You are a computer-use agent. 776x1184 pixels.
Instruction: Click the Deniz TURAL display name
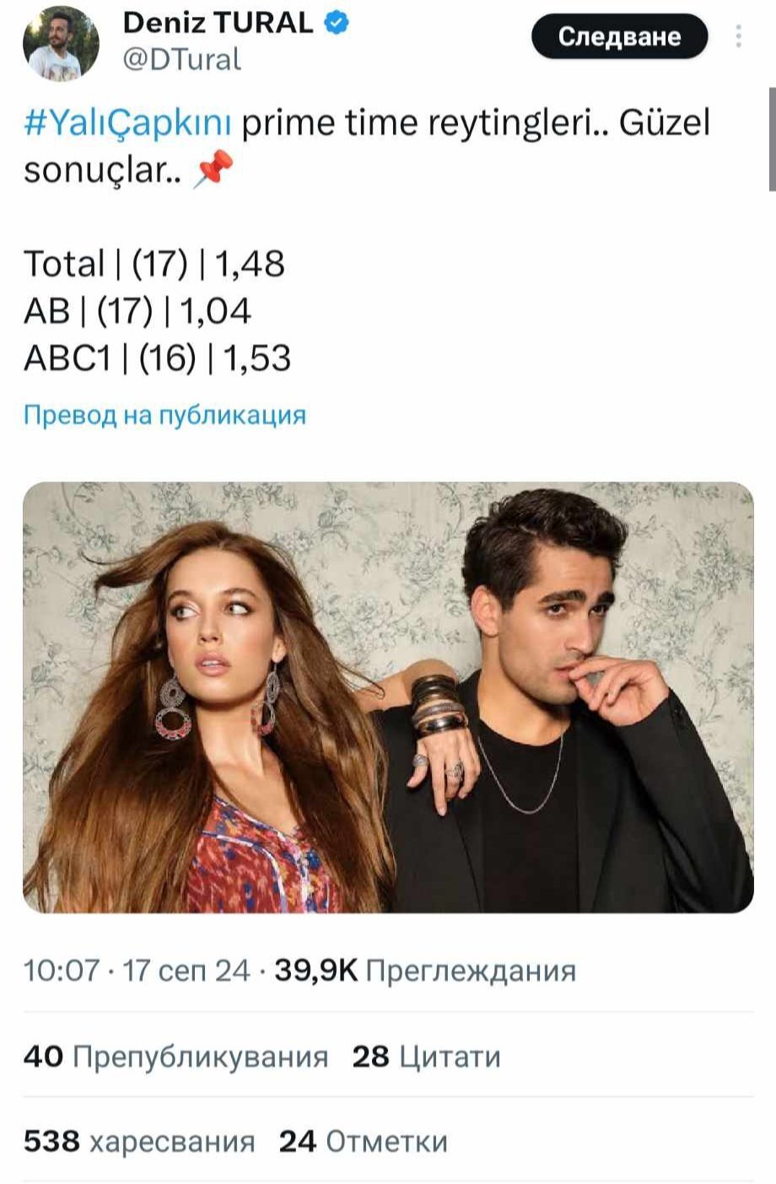point(218,24)
